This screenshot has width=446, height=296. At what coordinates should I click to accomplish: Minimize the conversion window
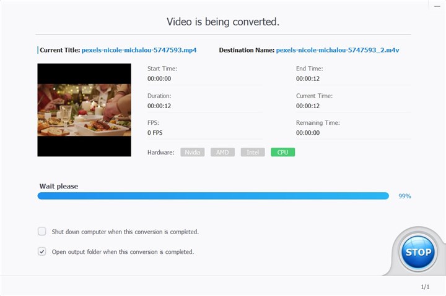[437, 6]
